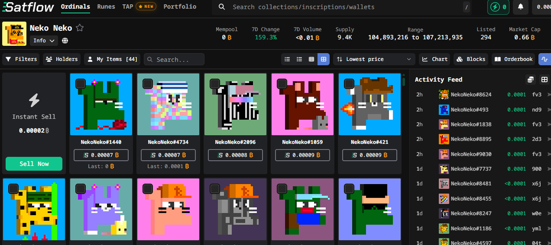Select checkbox on NekoNeko#2096 card
The height and width of the screenshot is (245, 551).
pyautogui.click(x=214, y=83)
